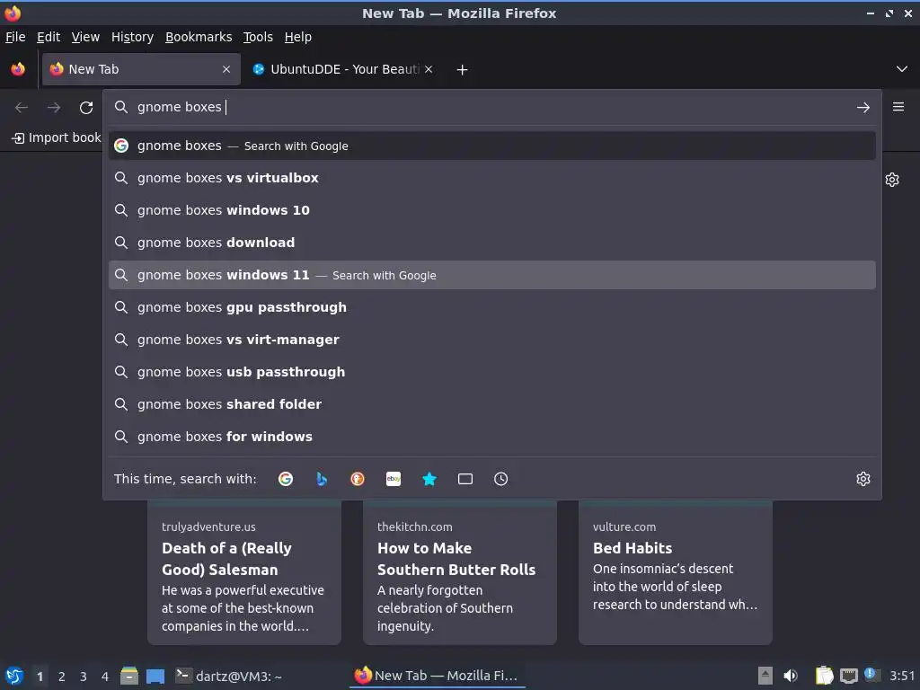Open a new tab with plus button
The width and height of the screenshot is (920, 690).
point(463,70)
